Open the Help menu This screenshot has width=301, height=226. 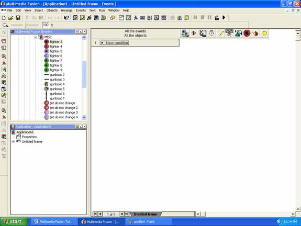tap(126, 10)
